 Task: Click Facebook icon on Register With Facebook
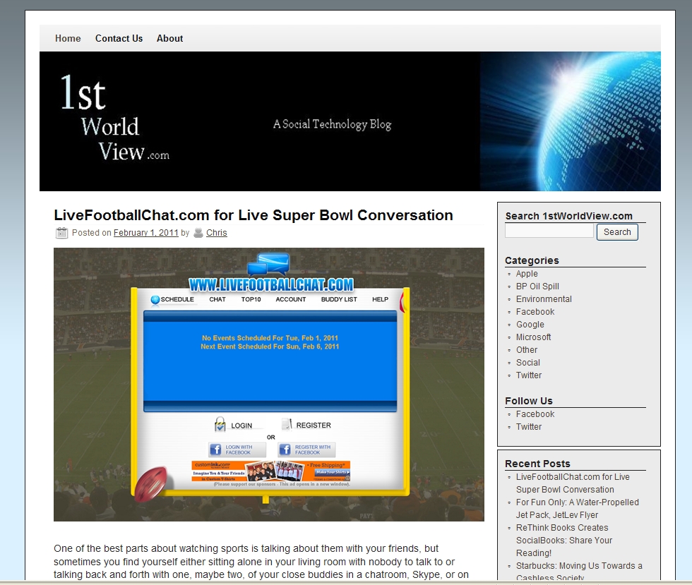285,450
